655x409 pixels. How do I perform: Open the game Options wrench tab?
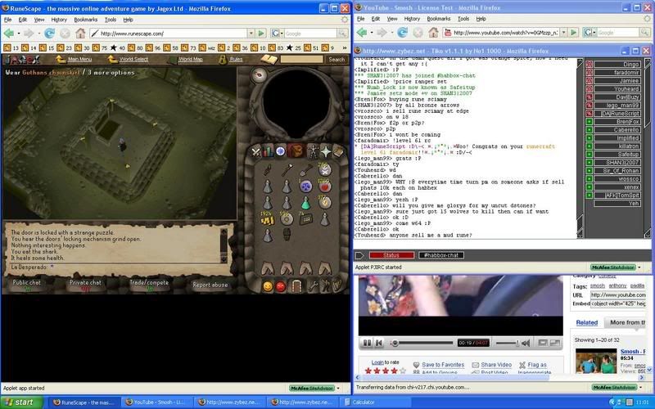[x=313, y=286]
